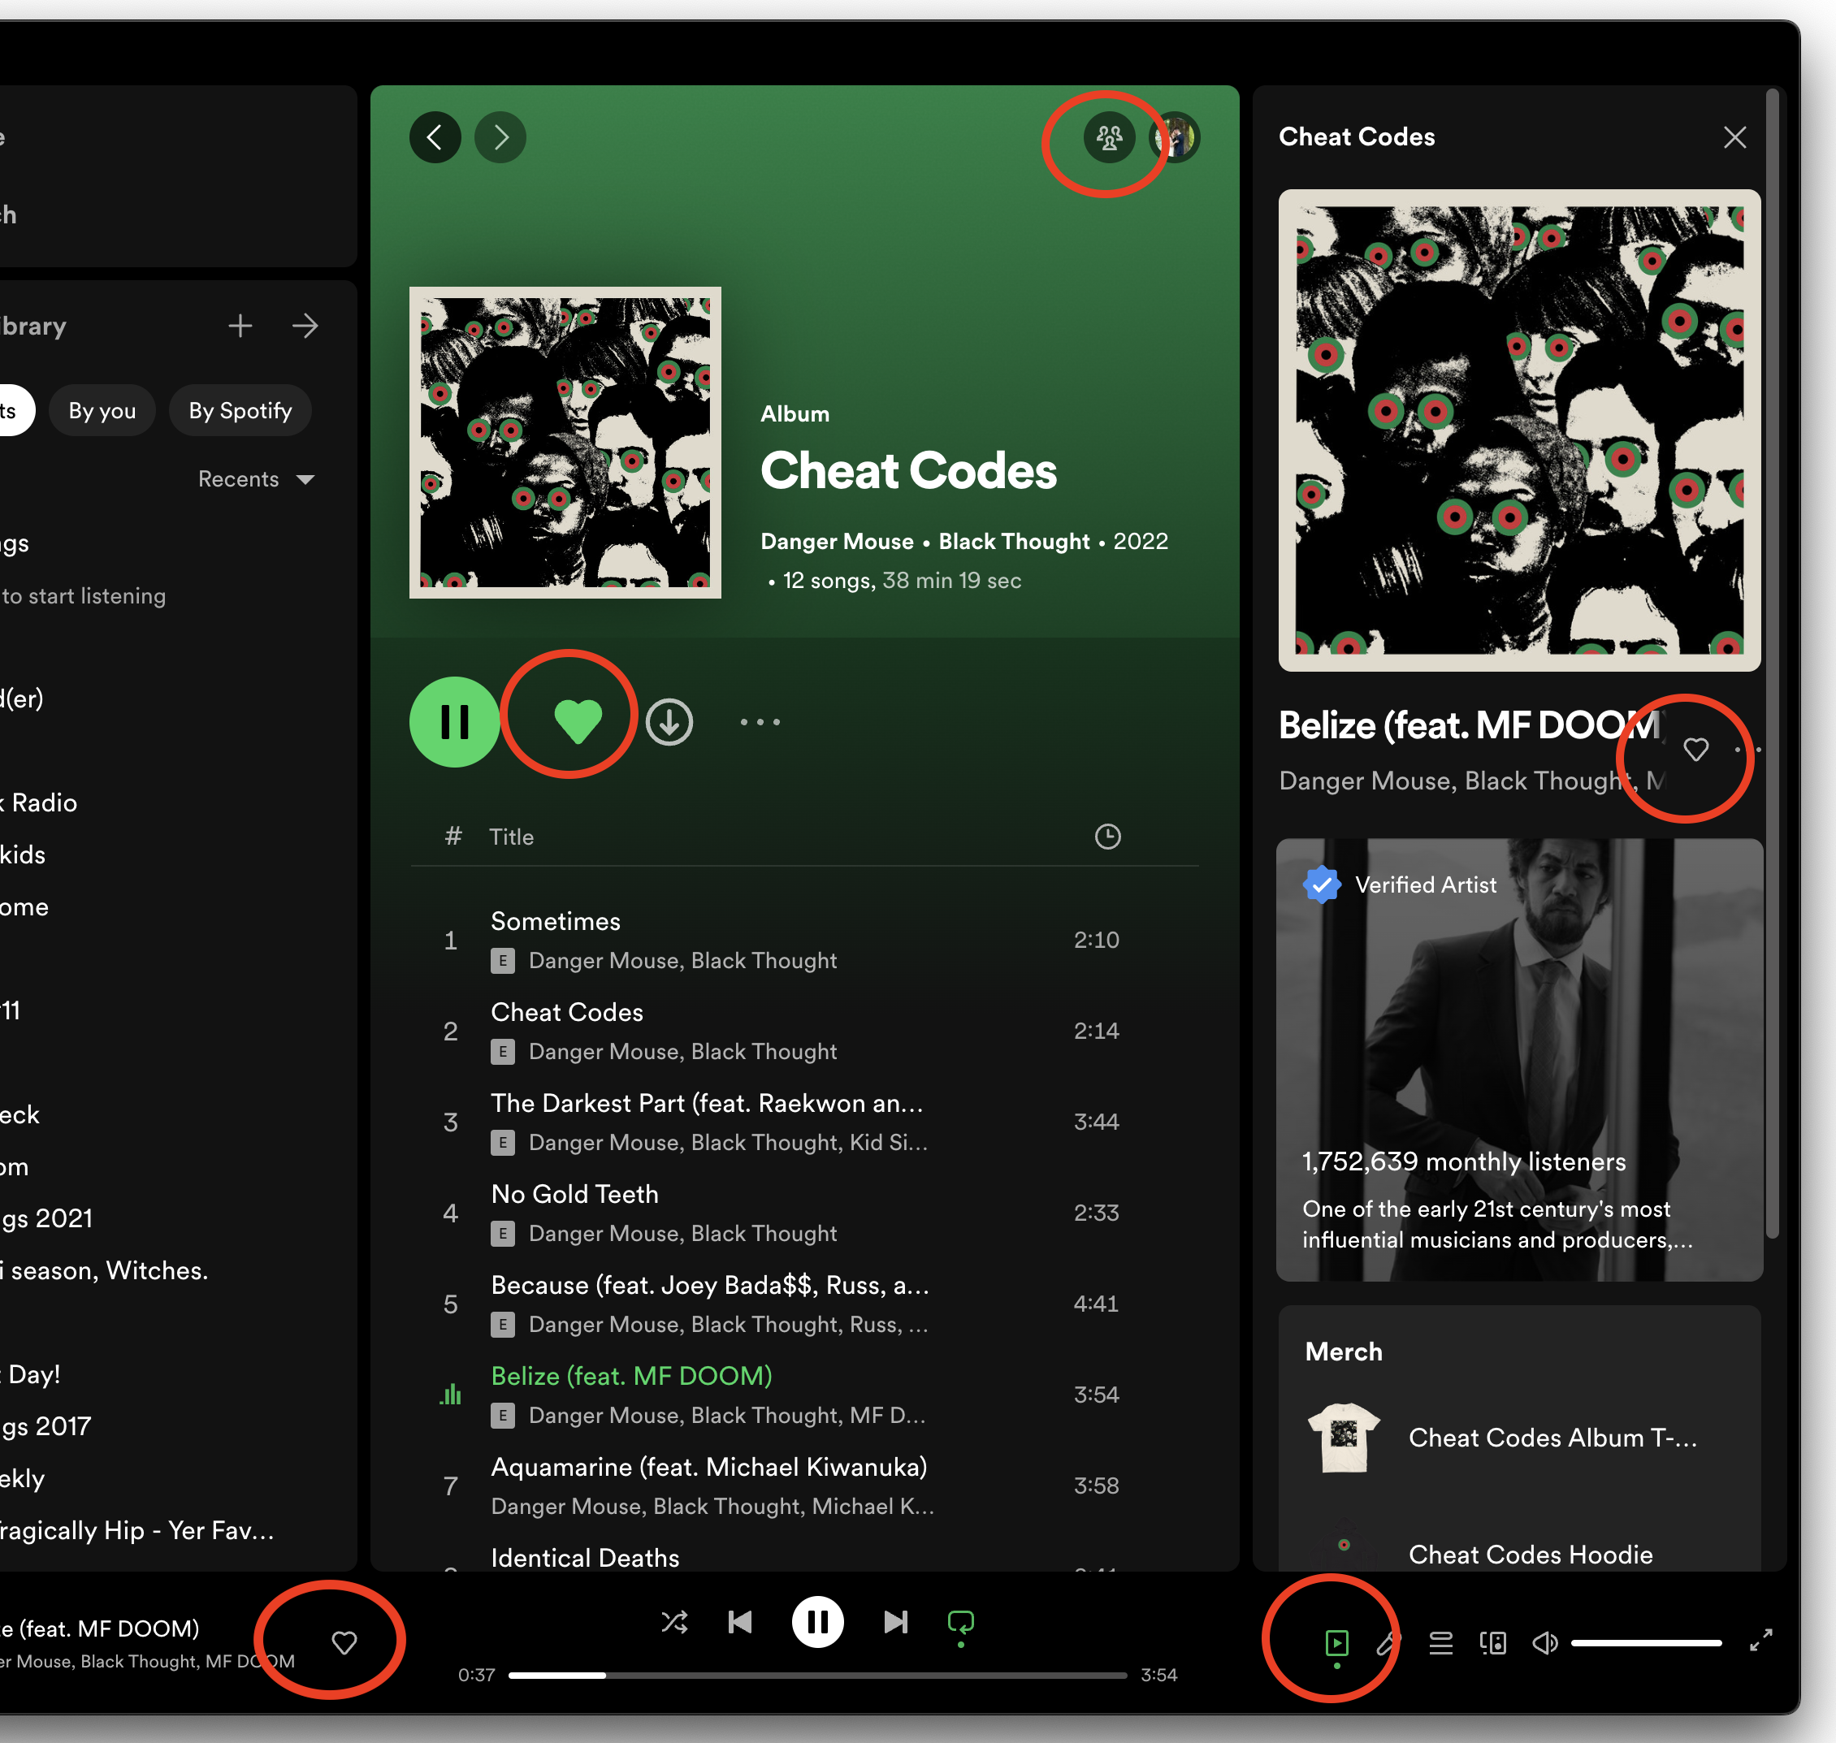Enter full screen mode
Image resolution: width=1836 pixels, height=1743 pixels.
point(1760,1641)
